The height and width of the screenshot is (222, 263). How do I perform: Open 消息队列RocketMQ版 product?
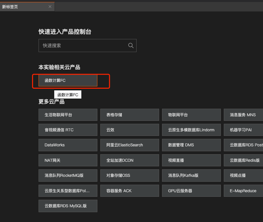[68, 176]
